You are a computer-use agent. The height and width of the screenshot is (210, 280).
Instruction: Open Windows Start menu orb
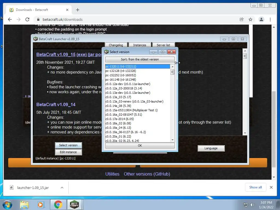click(x=7, y=205)
